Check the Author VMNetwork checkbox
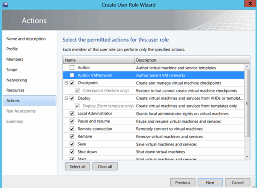The height and width of the screenshot is (188, 257). tap(72, 75)
